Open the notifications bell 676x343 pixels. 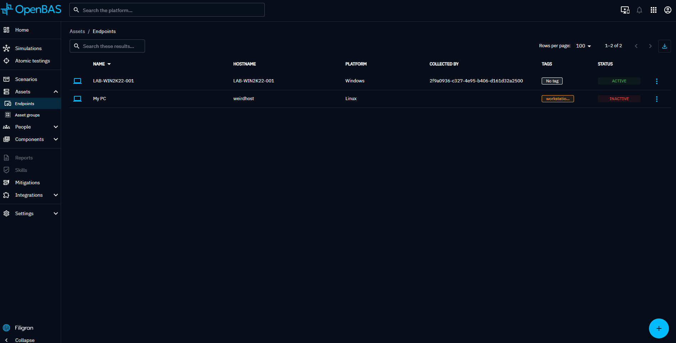pyautogui.click(x=639, y=10)
